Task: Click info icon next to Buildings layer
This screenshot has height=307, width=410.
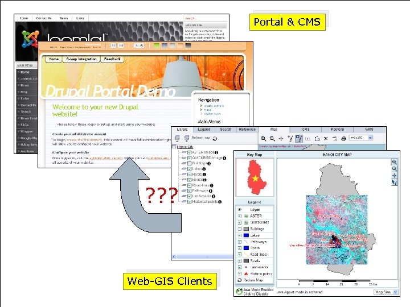Action: pos(209,163)
